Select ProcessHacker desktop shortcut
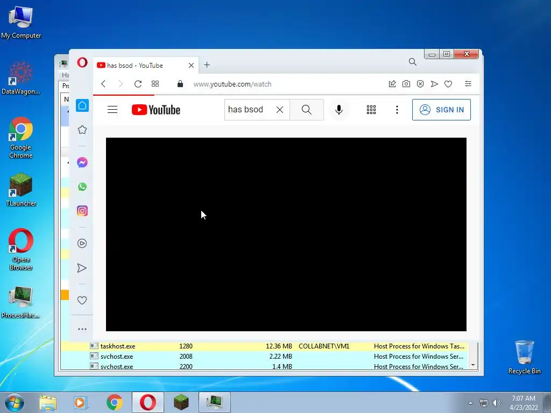The image size is (551, 413). [x=20, y=302]
